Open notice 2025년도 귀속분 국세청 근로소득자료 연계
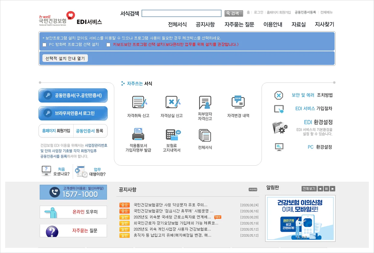Image resolution: width=374 pixels, height=253 pixels. [x=172, y=217]
